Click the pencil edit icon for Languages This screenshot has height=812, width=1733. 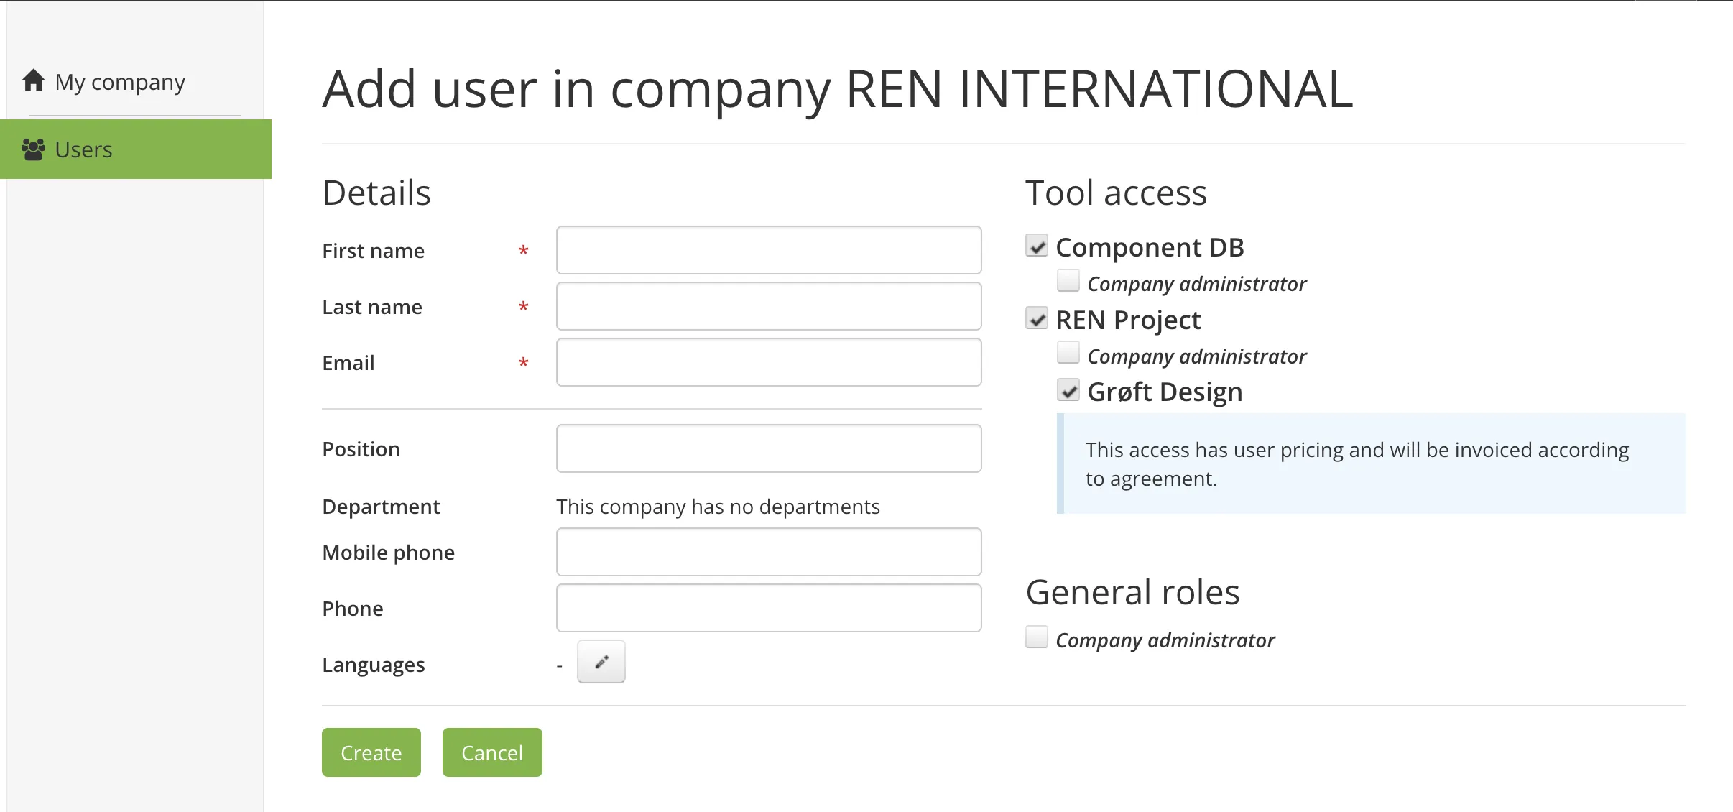(601, 662)
